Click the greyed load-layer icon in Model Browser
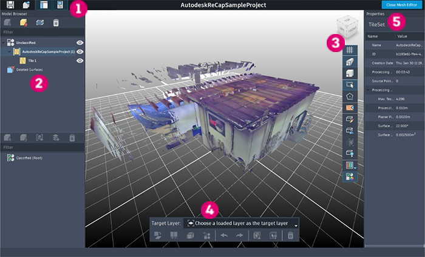The image size is (425, 257). pyautogui.click(x=7, y=22)
